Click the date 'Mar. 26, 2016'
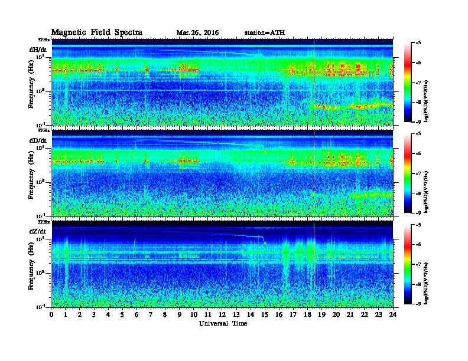This screenshot has width=468, height=361. (197, 33)
